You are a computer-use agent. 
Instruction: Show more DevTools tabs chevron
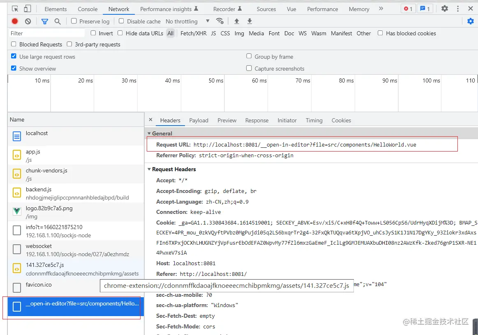coord(381,9)
